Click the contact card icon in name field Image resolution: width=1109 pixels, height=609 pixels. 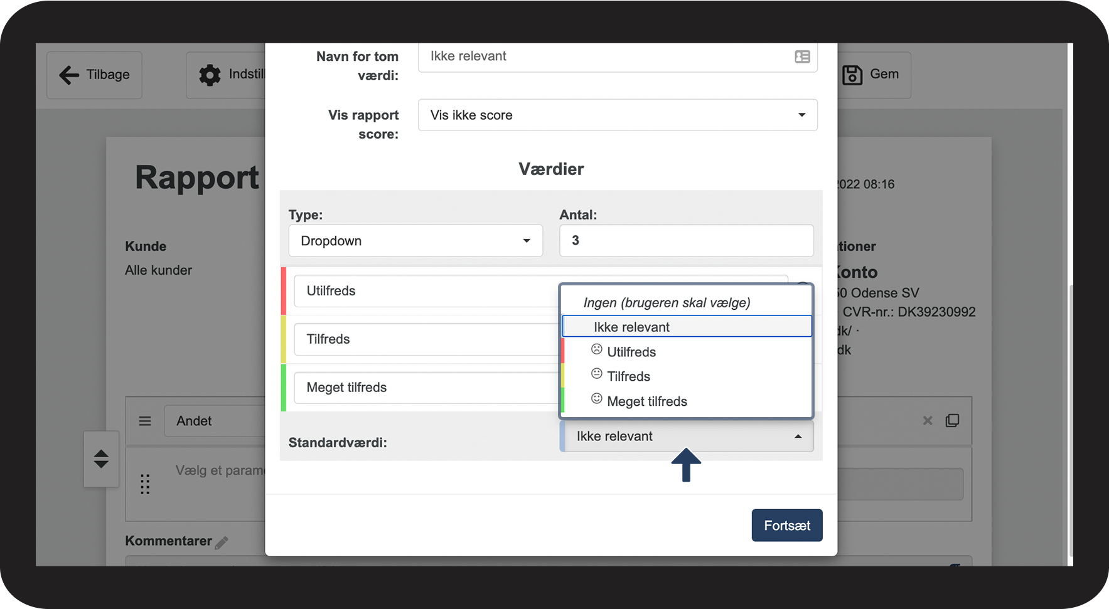(x=801, y=56)
